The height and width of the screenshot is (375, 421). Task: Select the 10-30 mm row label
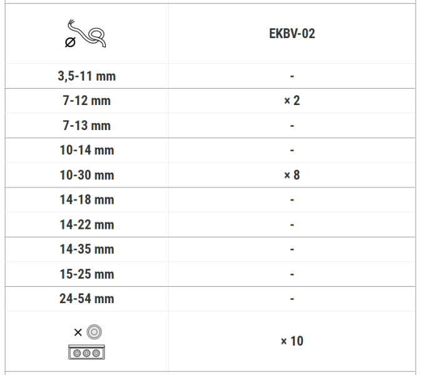pos(87,175)
